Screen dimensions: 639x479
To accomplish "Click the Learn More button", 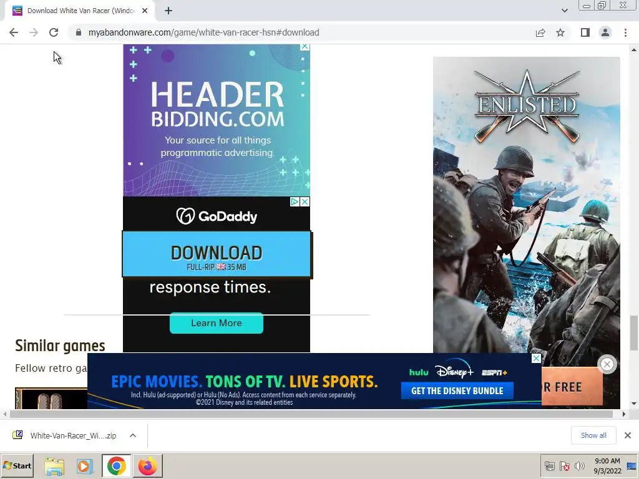I will pos(217,323).
